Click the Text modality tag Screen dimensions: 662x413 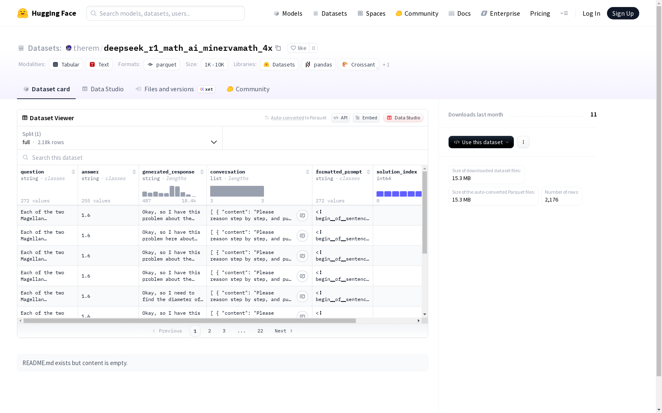(x=99, y=64)
